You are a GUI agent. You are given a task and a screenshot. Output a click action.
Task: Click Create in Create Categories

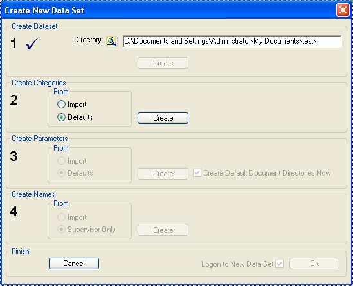pos(163,118)
